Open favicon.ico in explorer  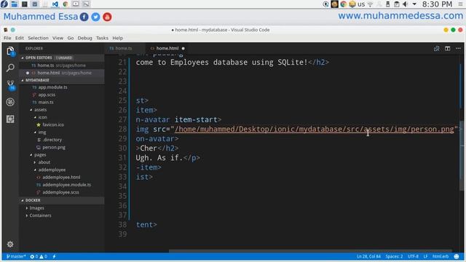tap(53, 124)
